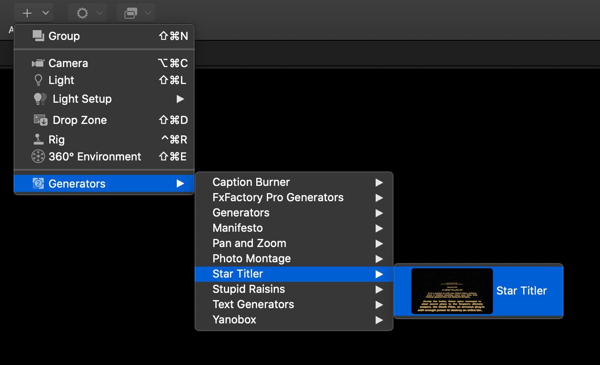
Task: Expand the Light Setup submenu arrow
Action: 180,99
